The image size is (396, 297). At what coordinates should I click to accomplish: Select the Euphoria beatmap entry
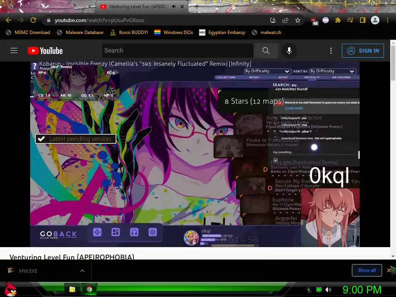(x=271, y=204)
